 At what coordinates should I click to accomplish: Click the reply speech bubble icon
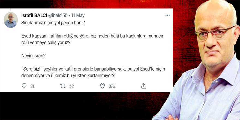(x=24, y=86)
